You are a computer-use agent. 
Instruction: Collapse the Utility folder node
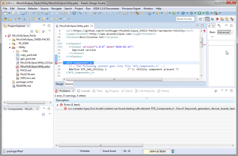[x=9, y=47]
